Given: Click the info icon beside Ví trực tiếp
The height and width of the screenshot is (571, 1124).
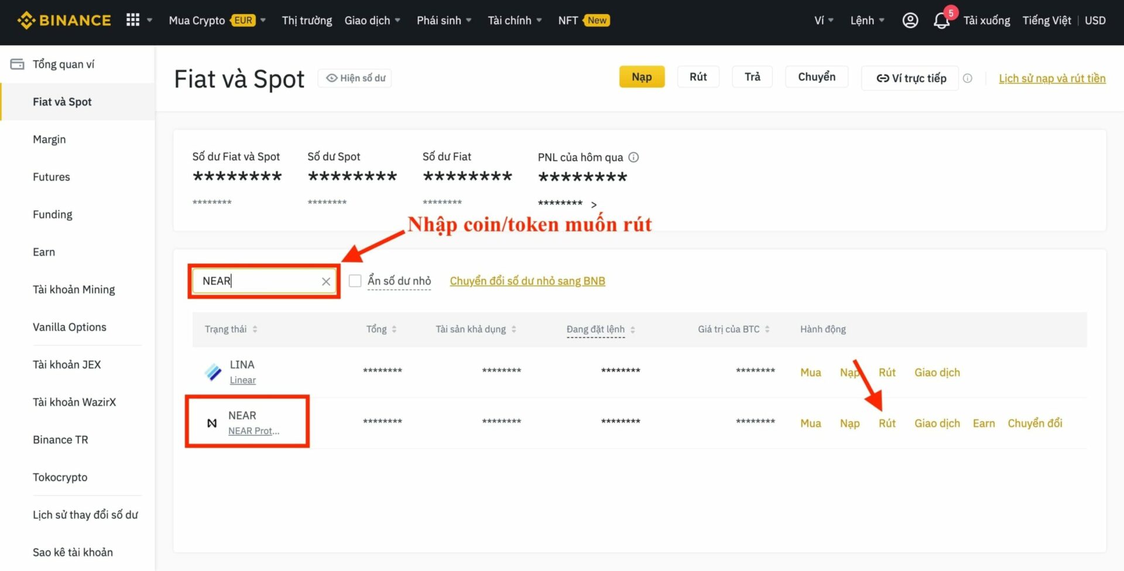Looking at the screenshot, I should click(x=968, y=78).
